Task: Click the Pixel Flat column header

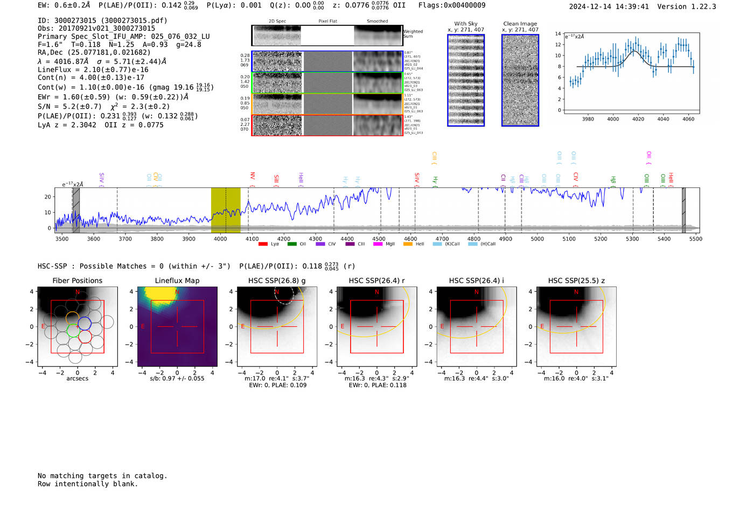Action: click(x=327, y=22)
